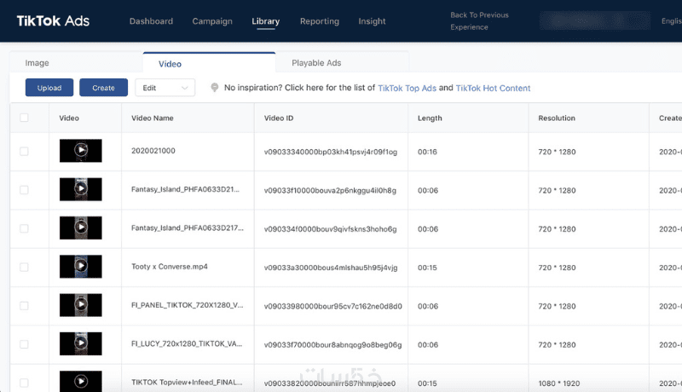Play the FI_LUCY_720x1280 video thumbnail
The width and height of the screenshot is (682, 392).
coord(80,343)
